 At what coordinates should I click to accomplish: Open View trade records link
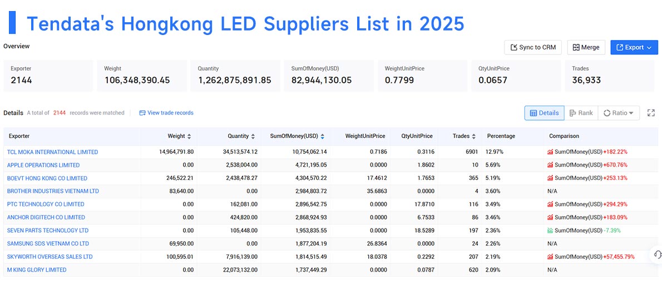166,113
